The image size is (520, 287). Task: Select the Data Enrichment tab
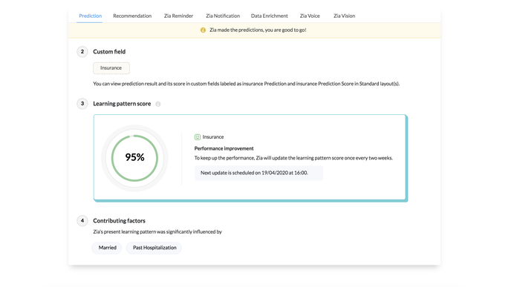pyautogui.click(x=269, y=16)
